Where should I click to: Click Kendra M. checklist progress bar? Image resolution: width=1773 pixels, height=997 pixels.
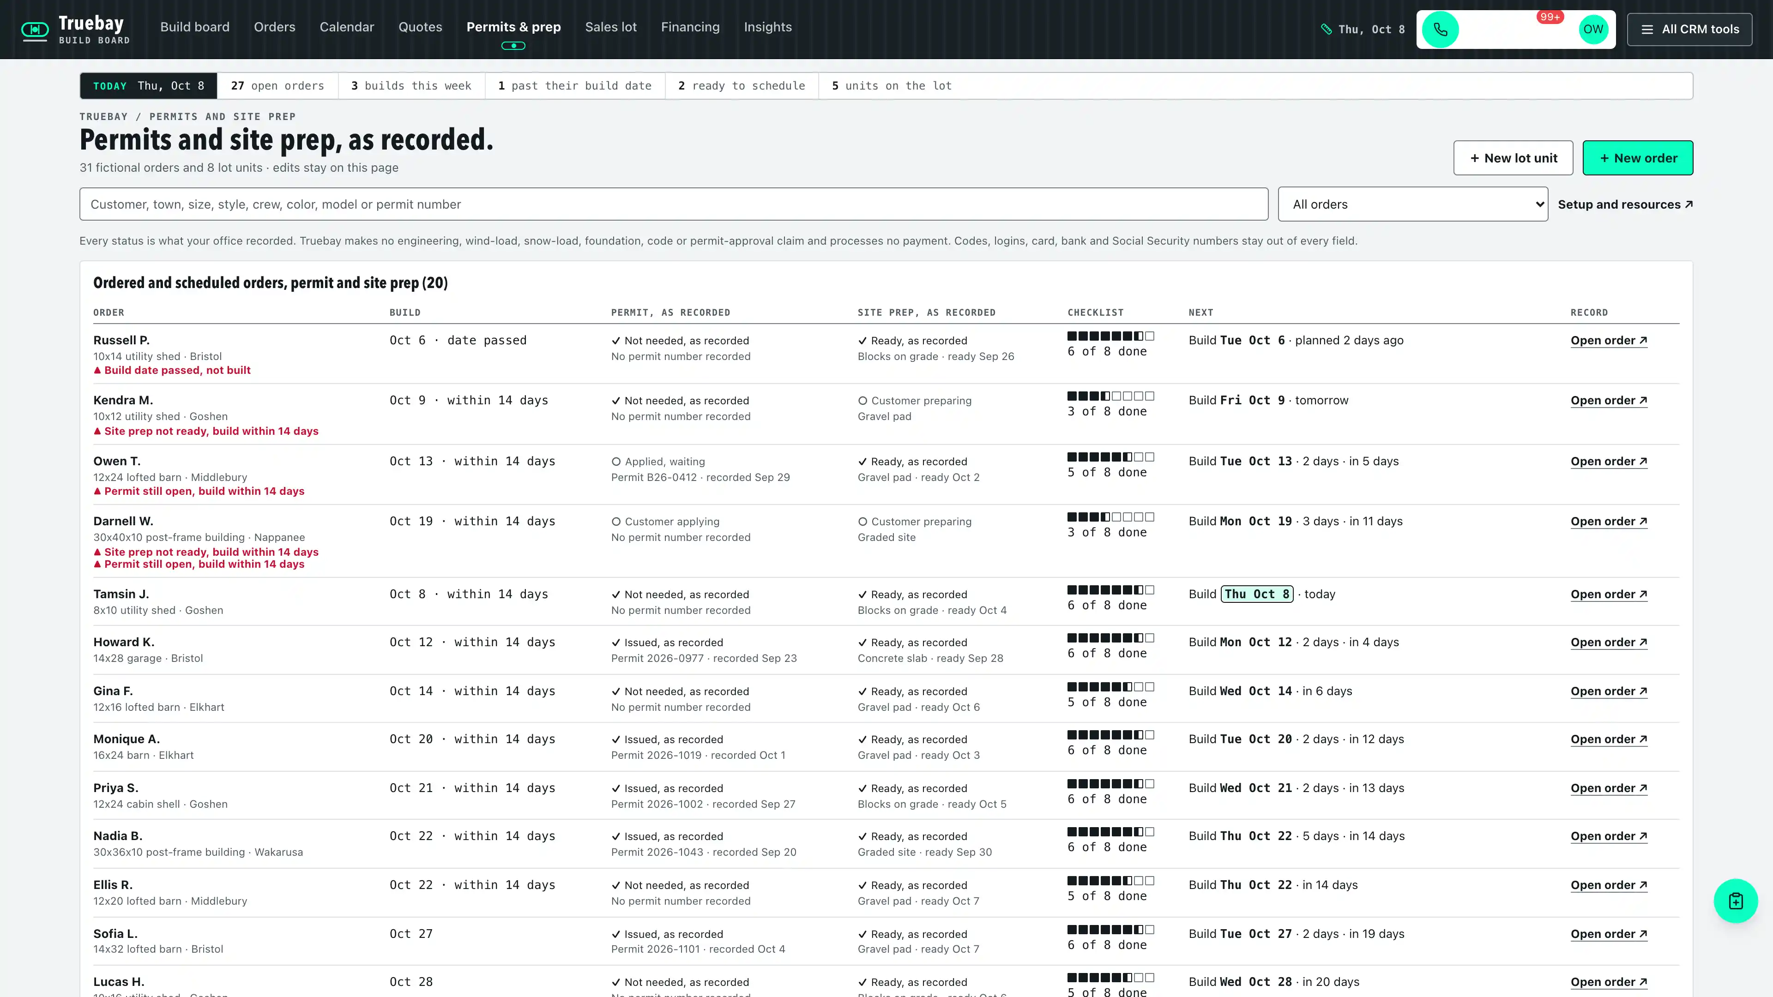(1110, 396)
